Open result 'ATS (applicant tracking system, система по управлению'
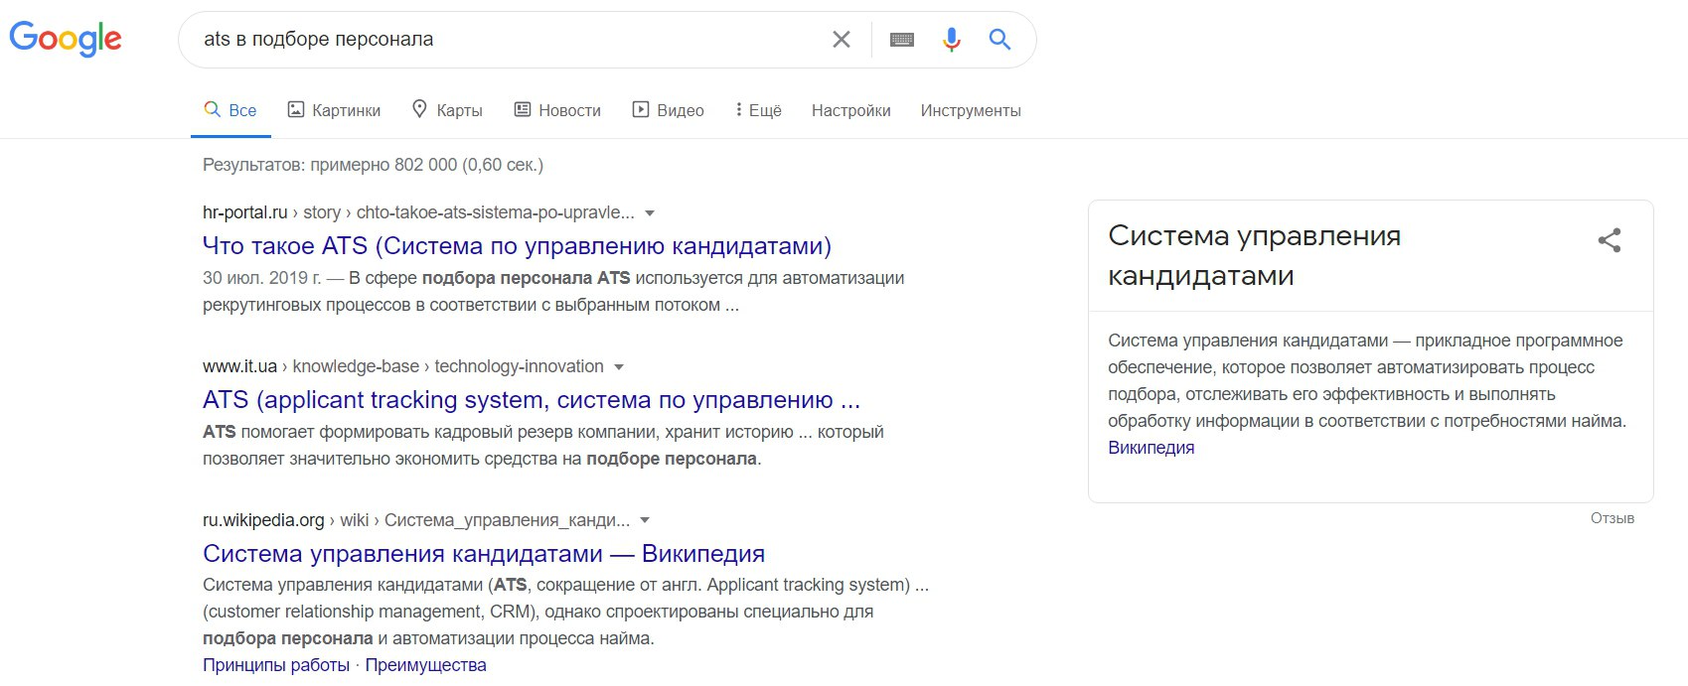The image size is (1688, 686). pyautogui.click(x=532, y=399)
